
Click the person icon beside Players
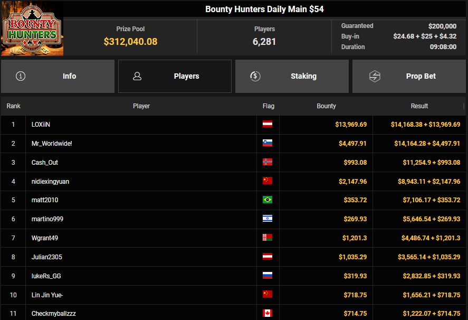click(137, 76)
